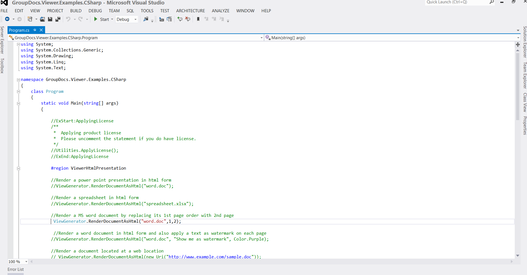Click the New Project toolbar icon

[30, 19]
